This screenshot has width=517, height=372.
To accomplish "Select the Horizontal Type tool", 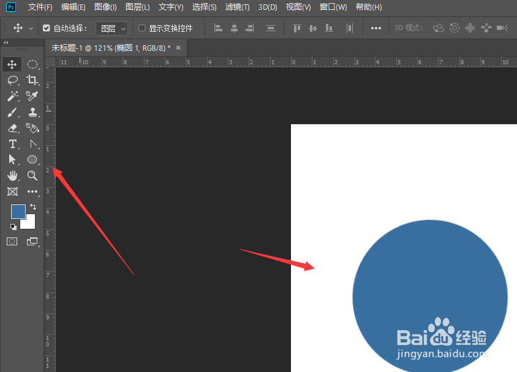I will 12,144.
